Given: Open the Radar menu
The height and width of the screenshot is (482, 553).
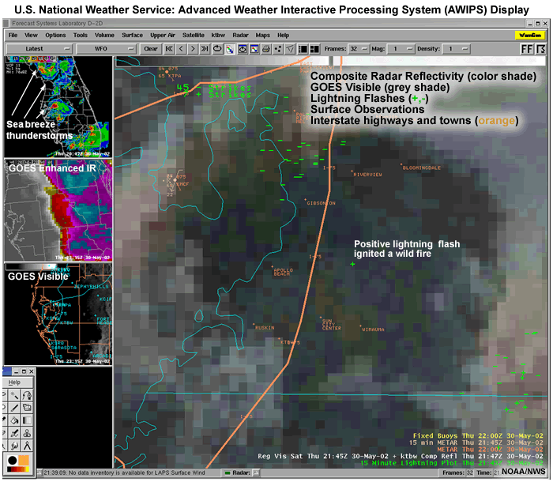Looking at the screenshot, I should 240,35.
